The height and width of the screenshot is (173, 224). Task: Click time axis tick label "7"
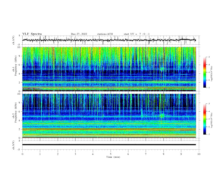(146, 154)
